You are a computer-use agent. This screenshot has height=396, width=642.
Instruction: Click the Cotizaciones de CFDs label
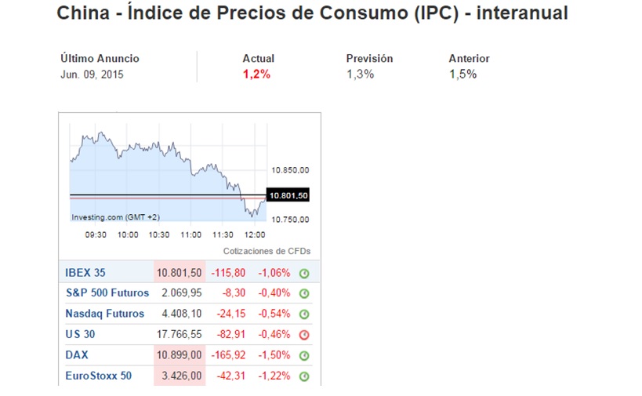coord(267,251)
